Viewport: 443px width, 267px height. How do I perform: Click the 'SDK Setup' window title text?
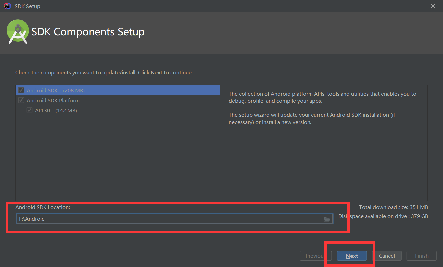[27, 6]
